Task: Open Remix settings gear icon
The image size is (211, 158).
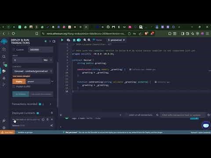Action: [4, 128]
